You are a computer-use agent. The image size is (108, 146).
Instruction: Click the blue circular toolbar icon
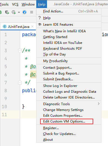pyautogui.click(x=24, y=12)
